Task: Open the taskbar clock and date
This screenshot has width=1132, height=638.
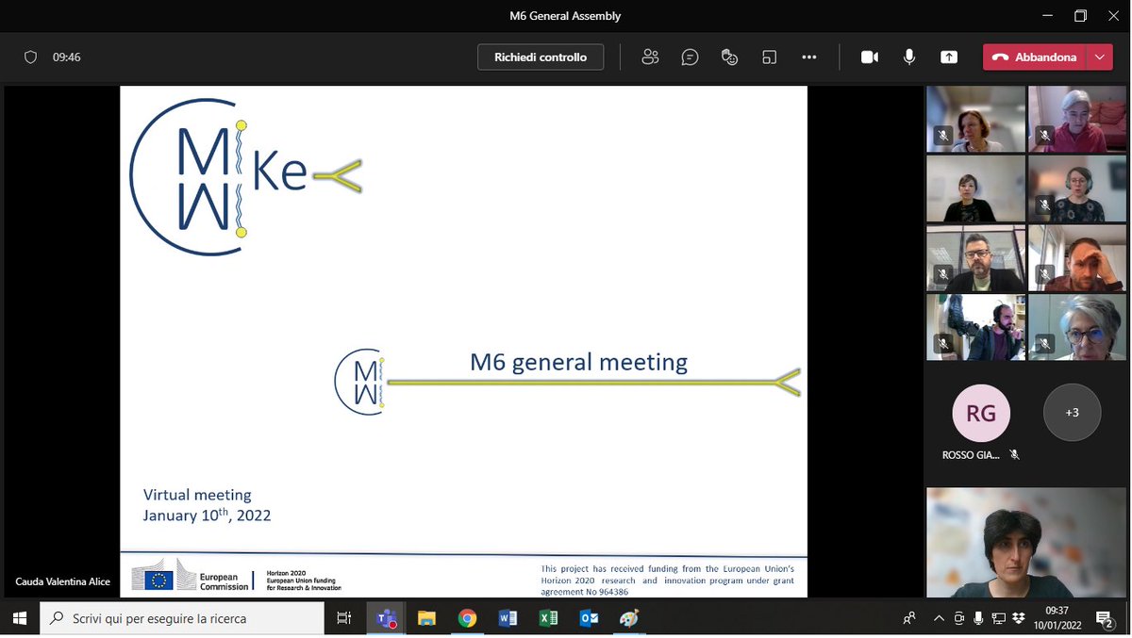Action: [1057, 618]
